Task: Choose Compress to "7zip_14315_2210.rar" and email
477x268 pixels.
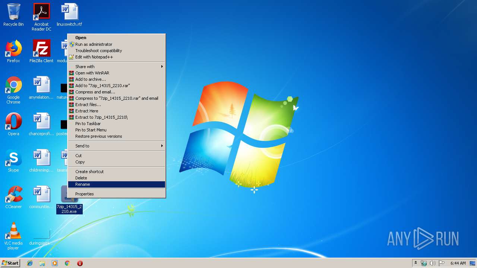Action: tap(116, 98)
